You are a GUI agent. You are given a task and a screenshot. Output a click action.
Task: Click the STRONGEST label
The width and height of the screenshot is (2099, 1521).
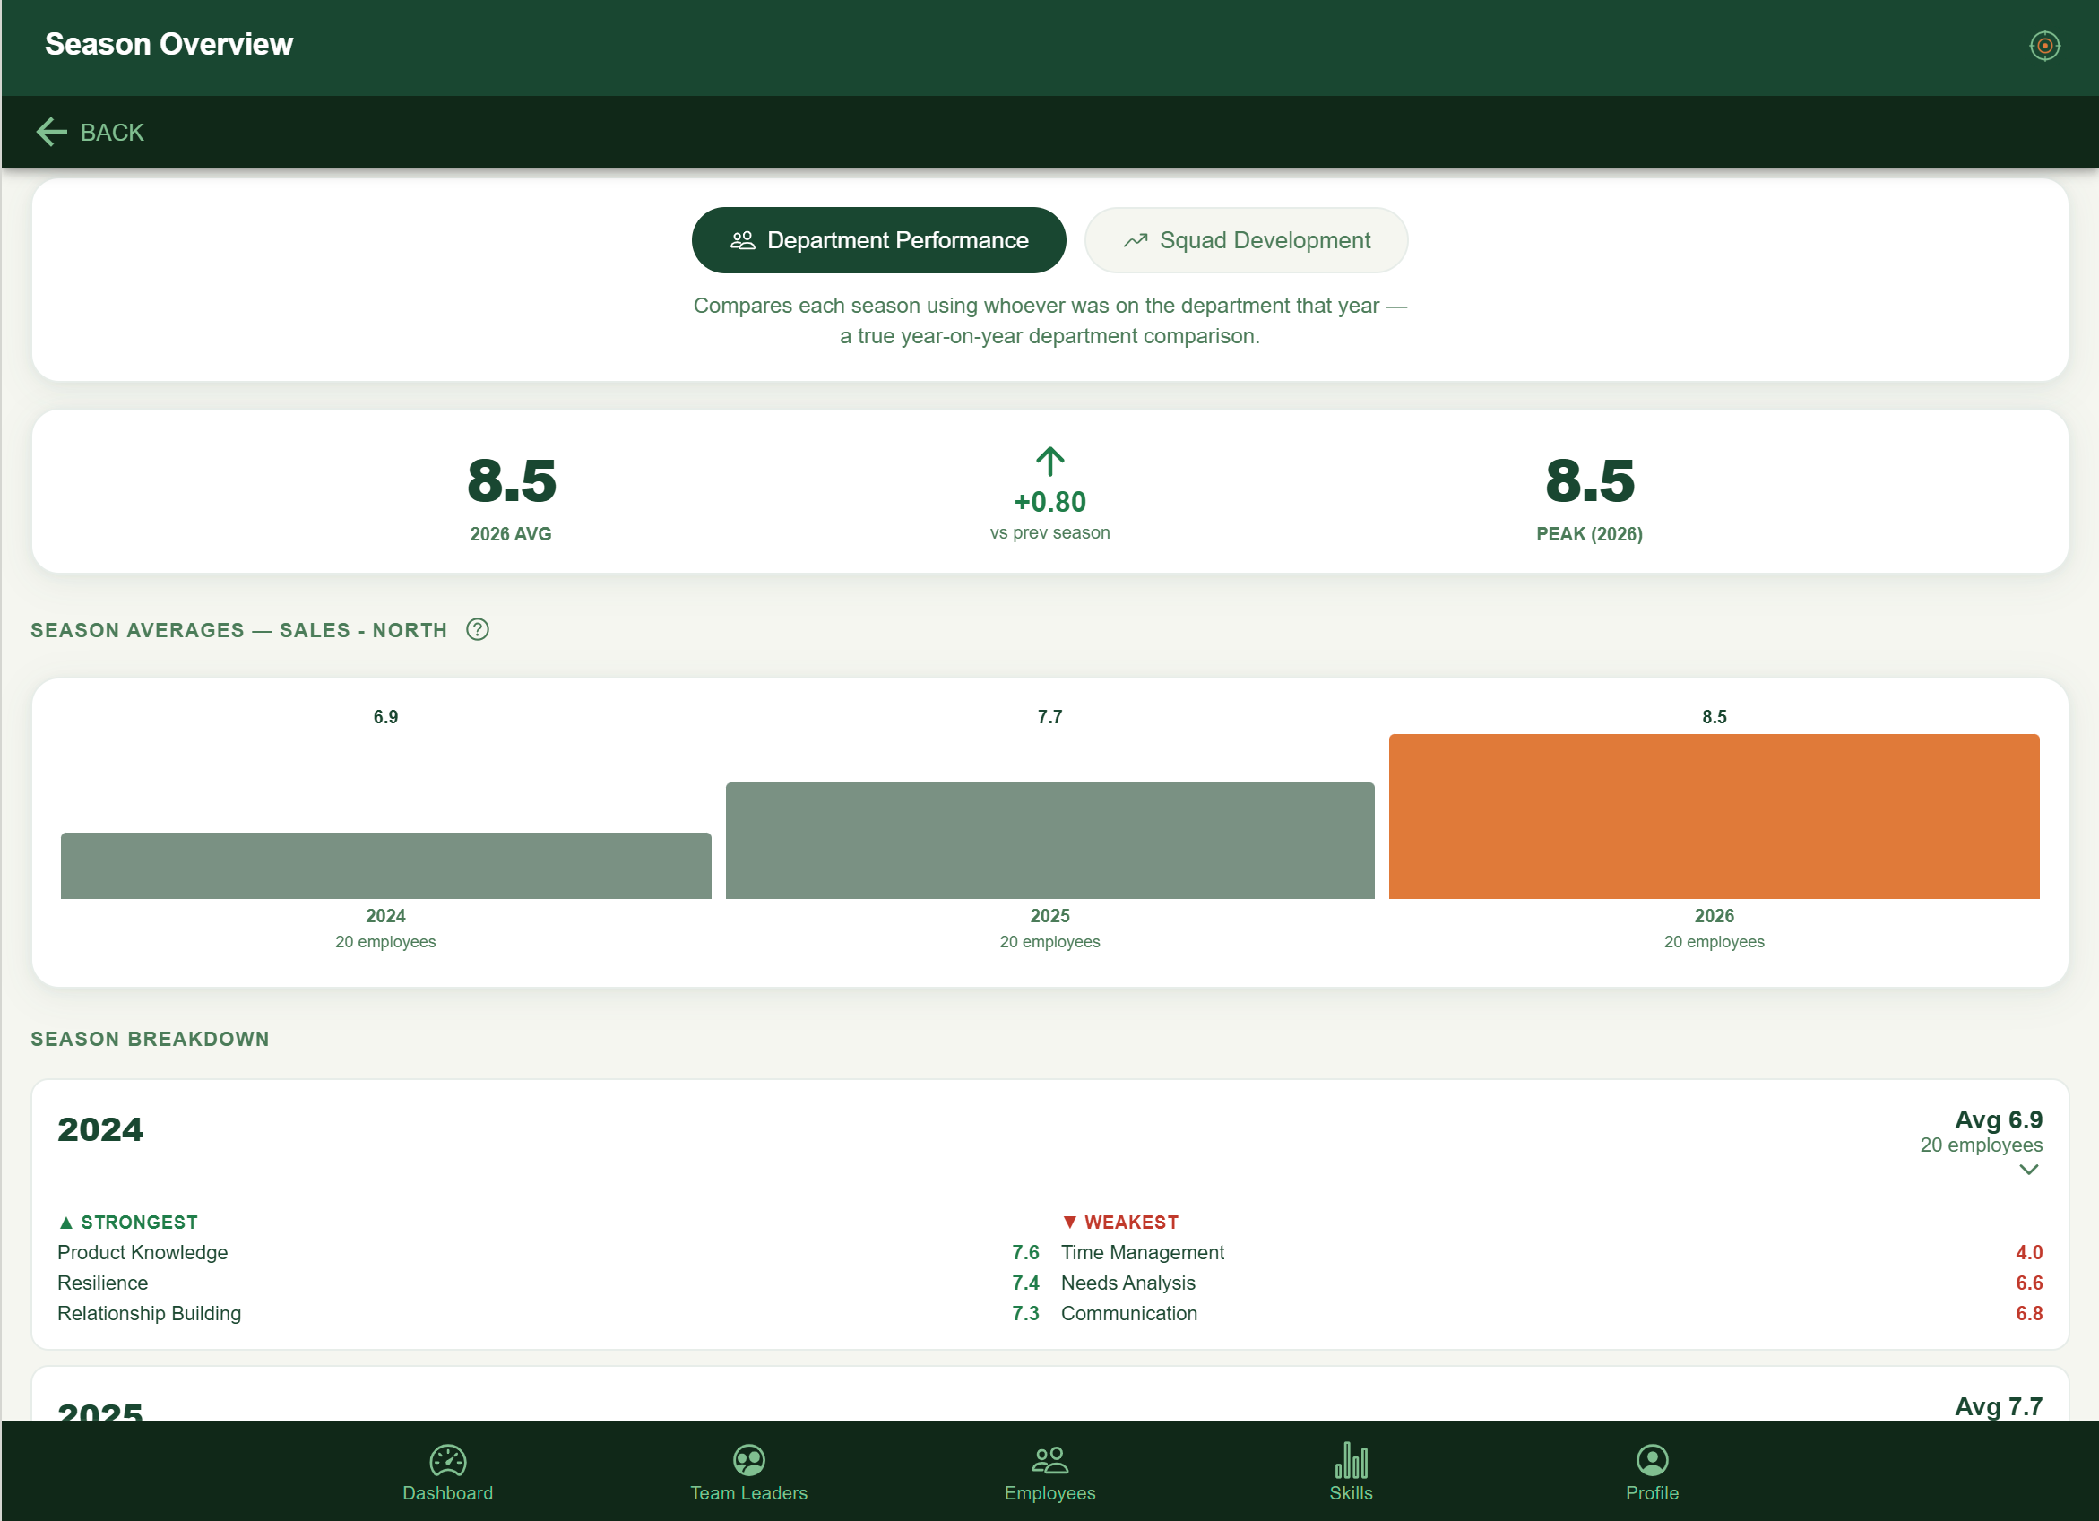coord(129,1223)
